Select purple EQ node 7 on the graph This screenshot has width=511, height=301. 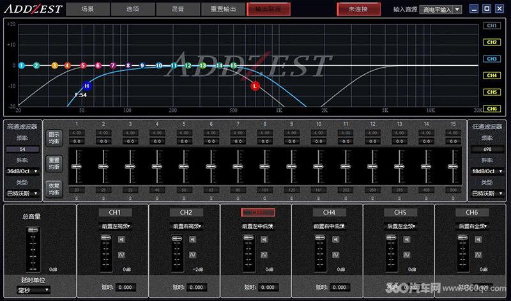coord(113,66)
